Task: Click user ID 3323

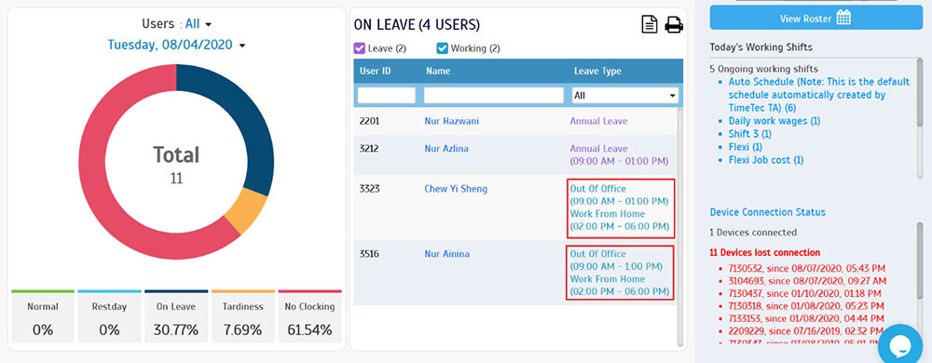Action: tap(369, 189)
